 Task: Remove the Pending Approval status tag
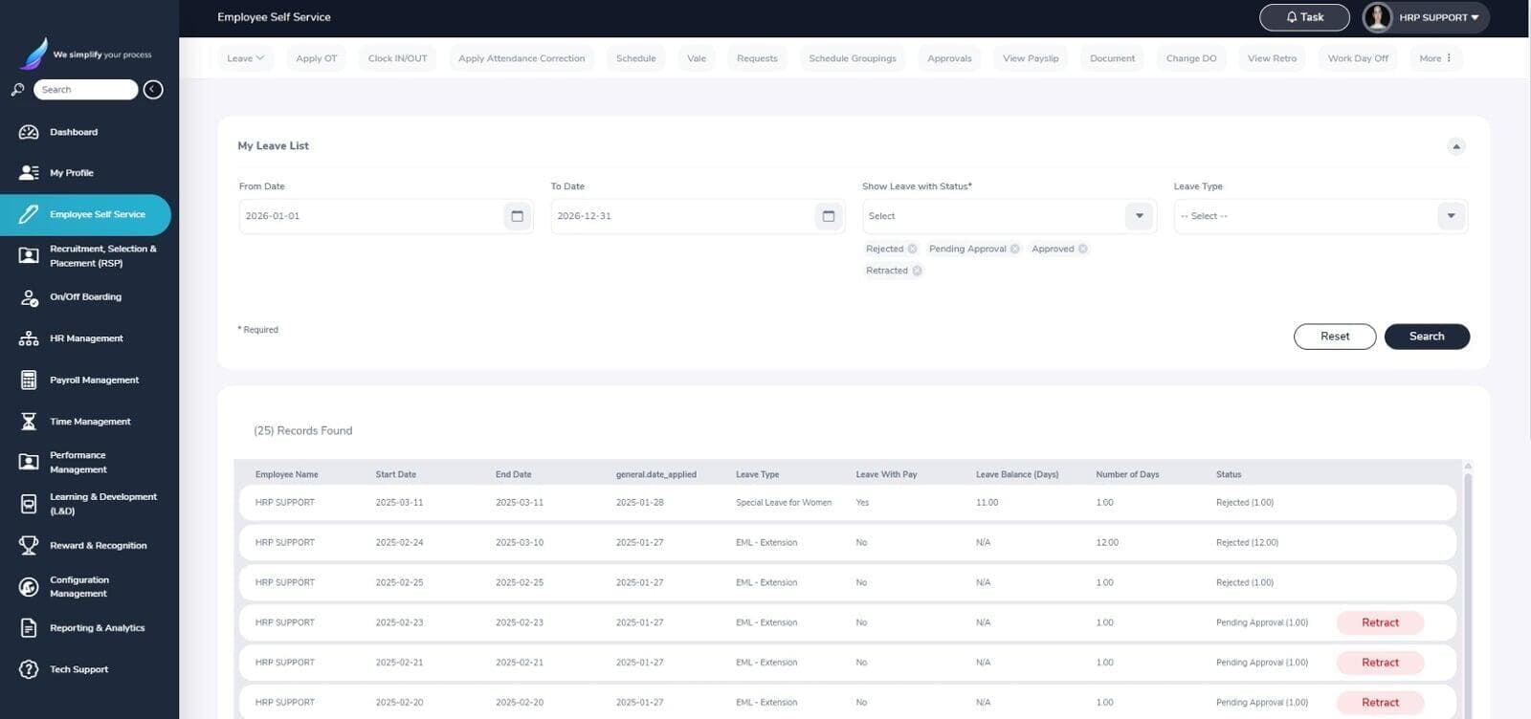pyautogui.click(x=1015, y=249)
